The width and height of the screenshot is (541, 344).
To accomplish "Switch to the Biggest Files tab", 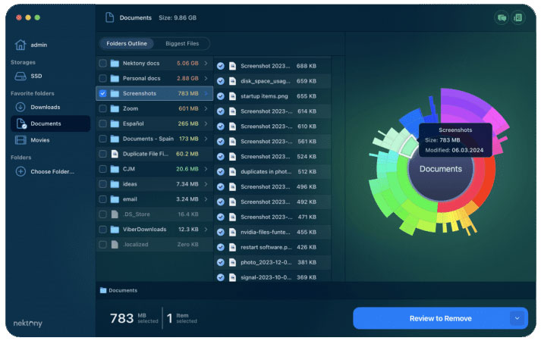I will (182, 43).
